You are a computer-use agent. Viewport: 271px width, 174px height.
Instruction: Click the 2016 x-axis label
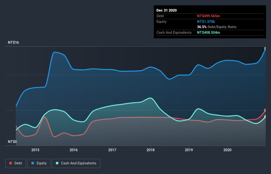click(x=74, y=150)
